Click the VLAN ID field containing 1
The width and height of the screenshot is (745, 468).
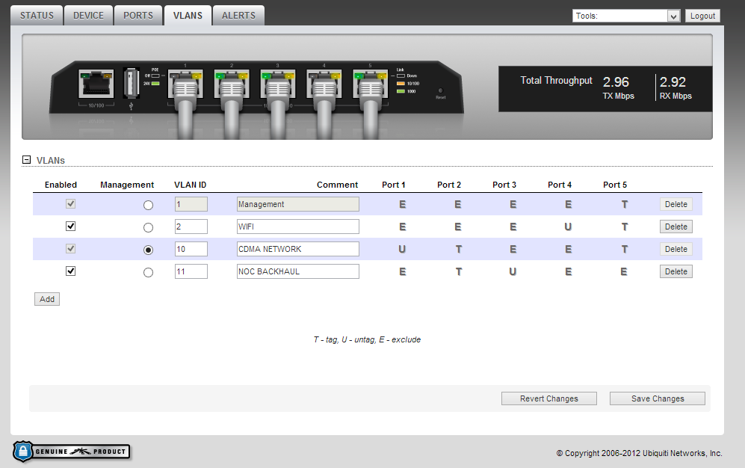191,204
